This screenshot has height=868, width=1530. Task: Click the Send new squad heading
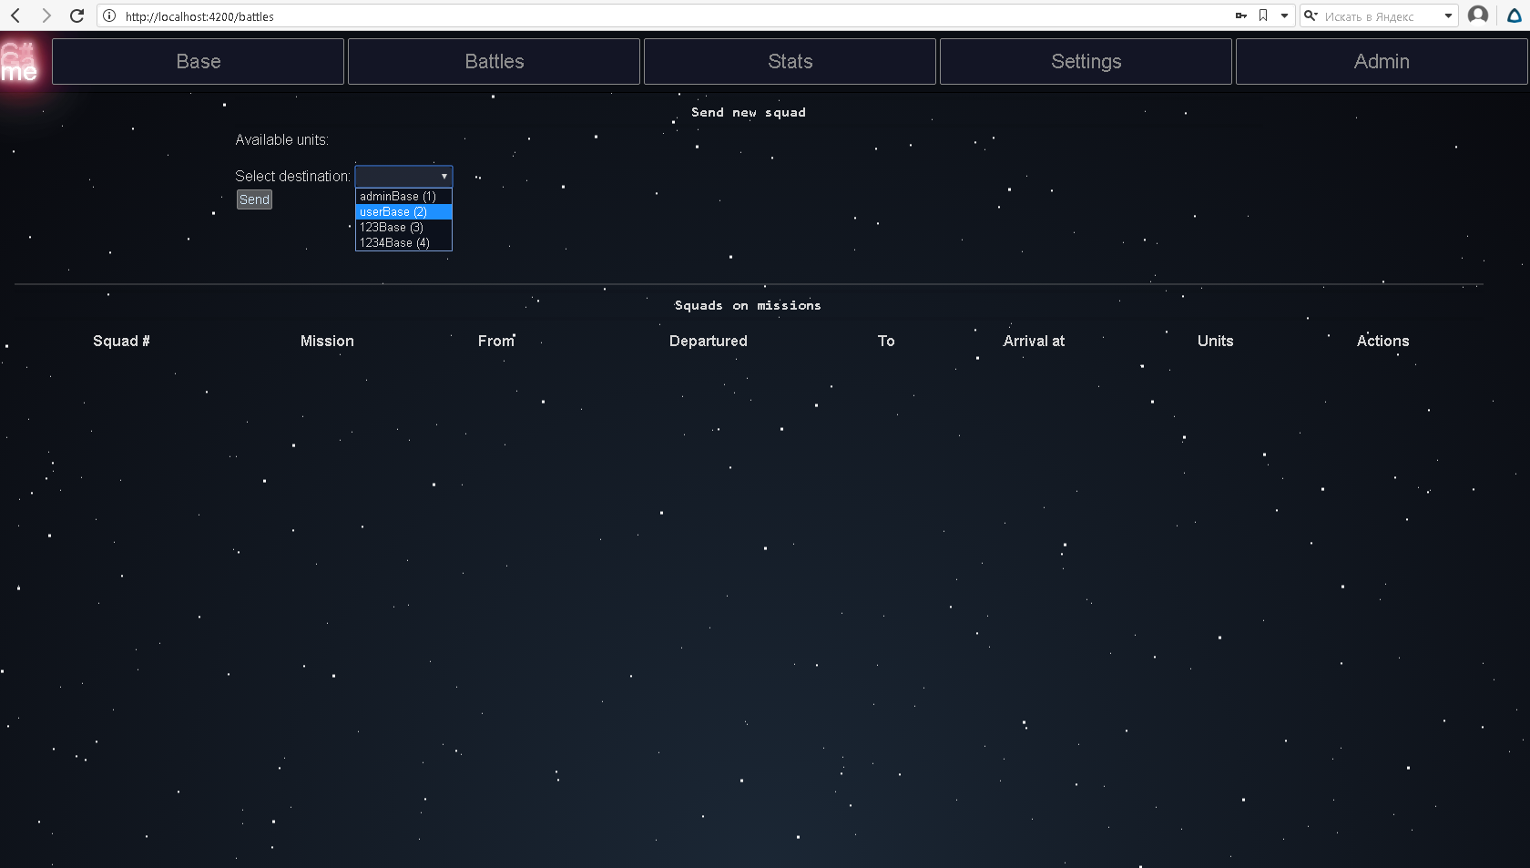point(749,112)
